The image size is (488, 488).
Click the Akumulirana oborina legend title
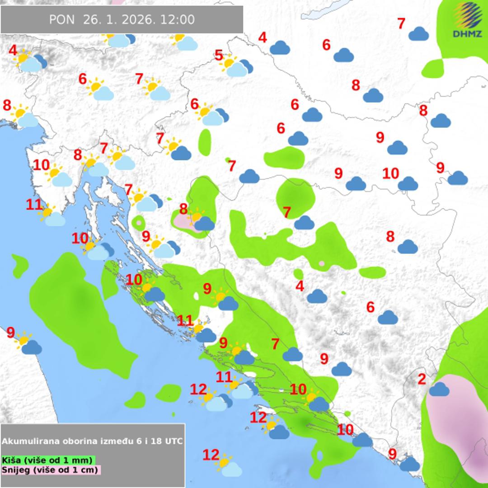92,441
